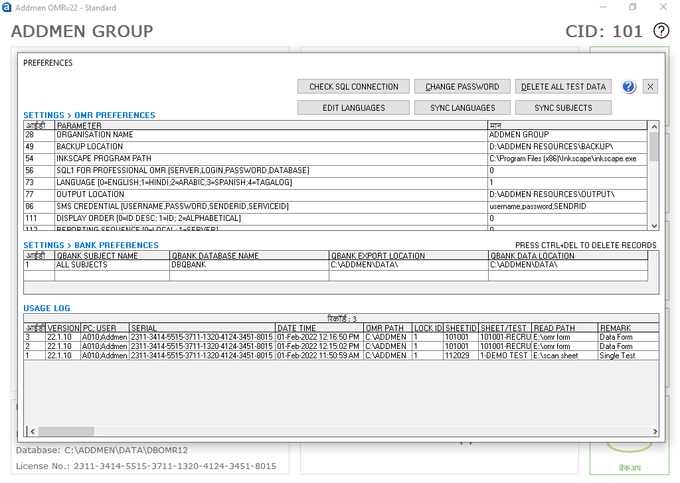Select SQL1 FOR PROFESSIONAL OMR parameter
680x483 pixels.
[x=271, y=171]
